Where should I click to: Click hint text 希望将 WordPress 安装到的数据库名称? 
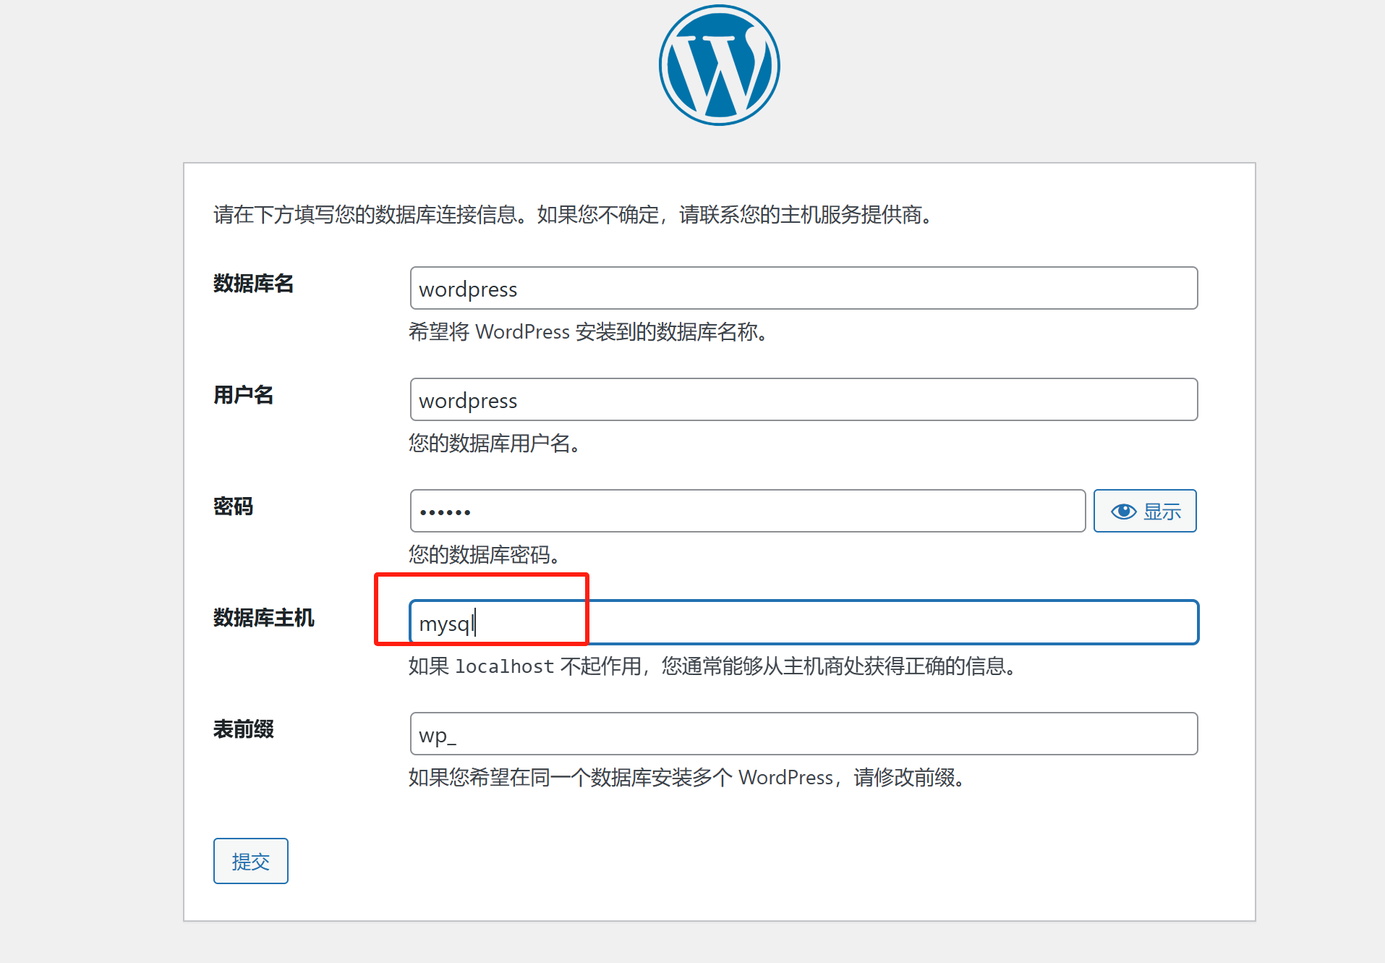click(x=588, y=332)
